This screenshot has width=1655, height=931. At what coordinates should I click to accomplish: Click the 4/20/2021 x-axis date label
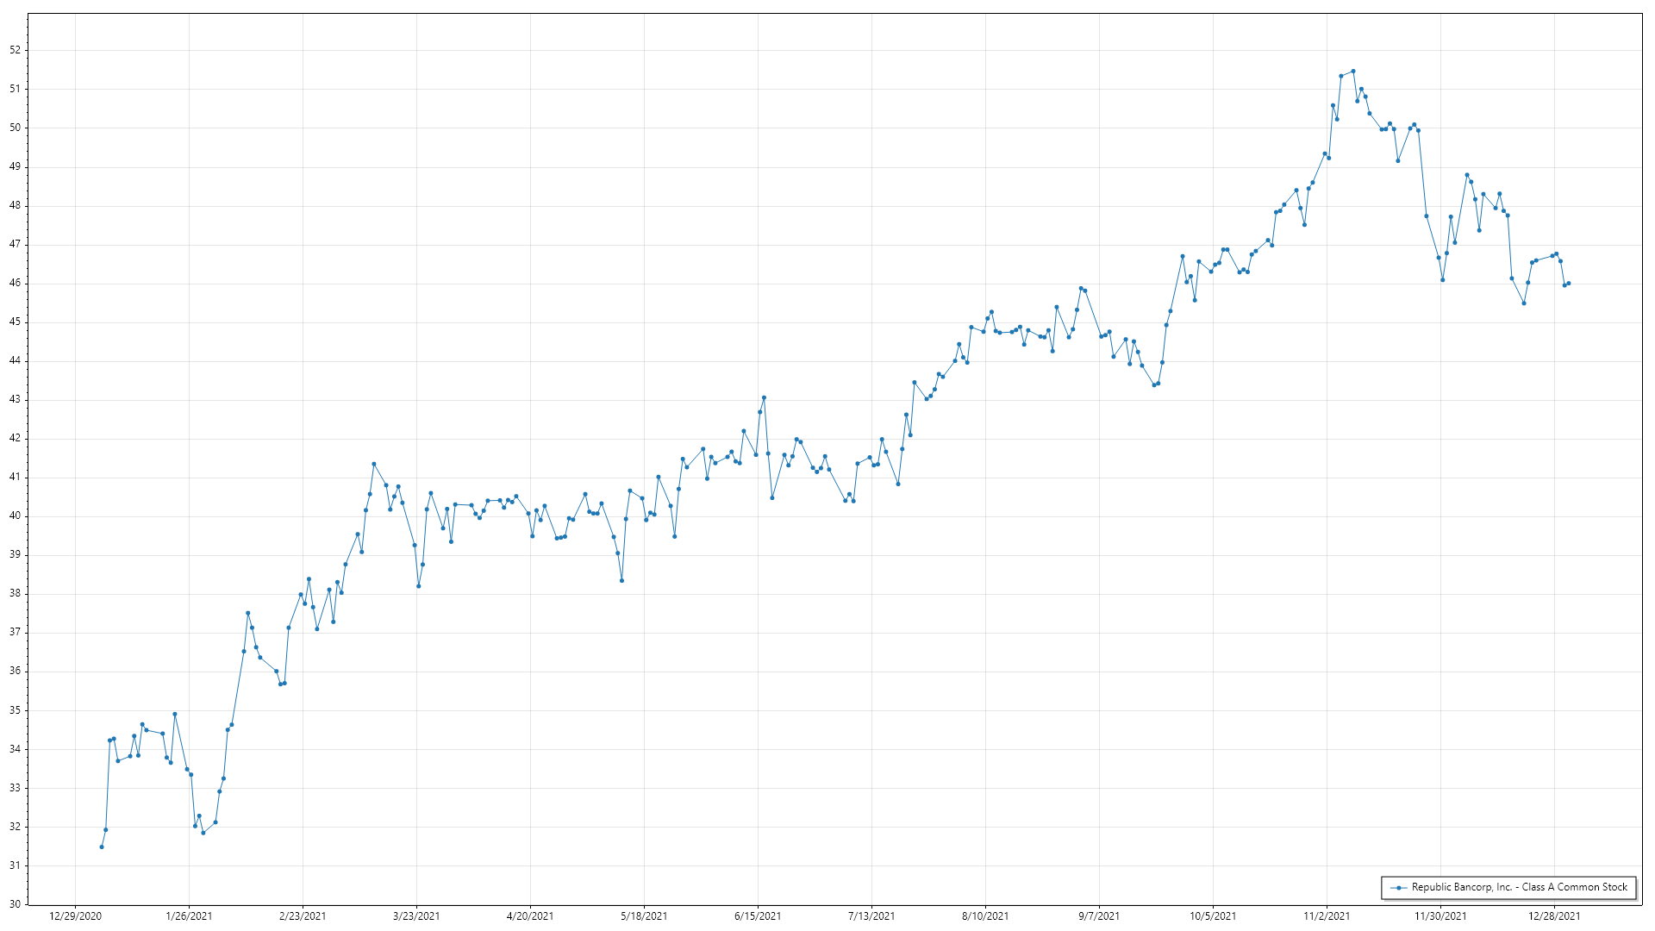pos(530,915)
